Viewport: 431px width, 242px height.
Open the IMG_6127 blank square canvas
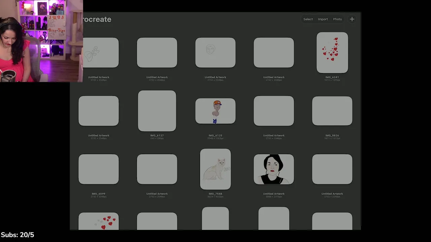[x=157, y=111]
